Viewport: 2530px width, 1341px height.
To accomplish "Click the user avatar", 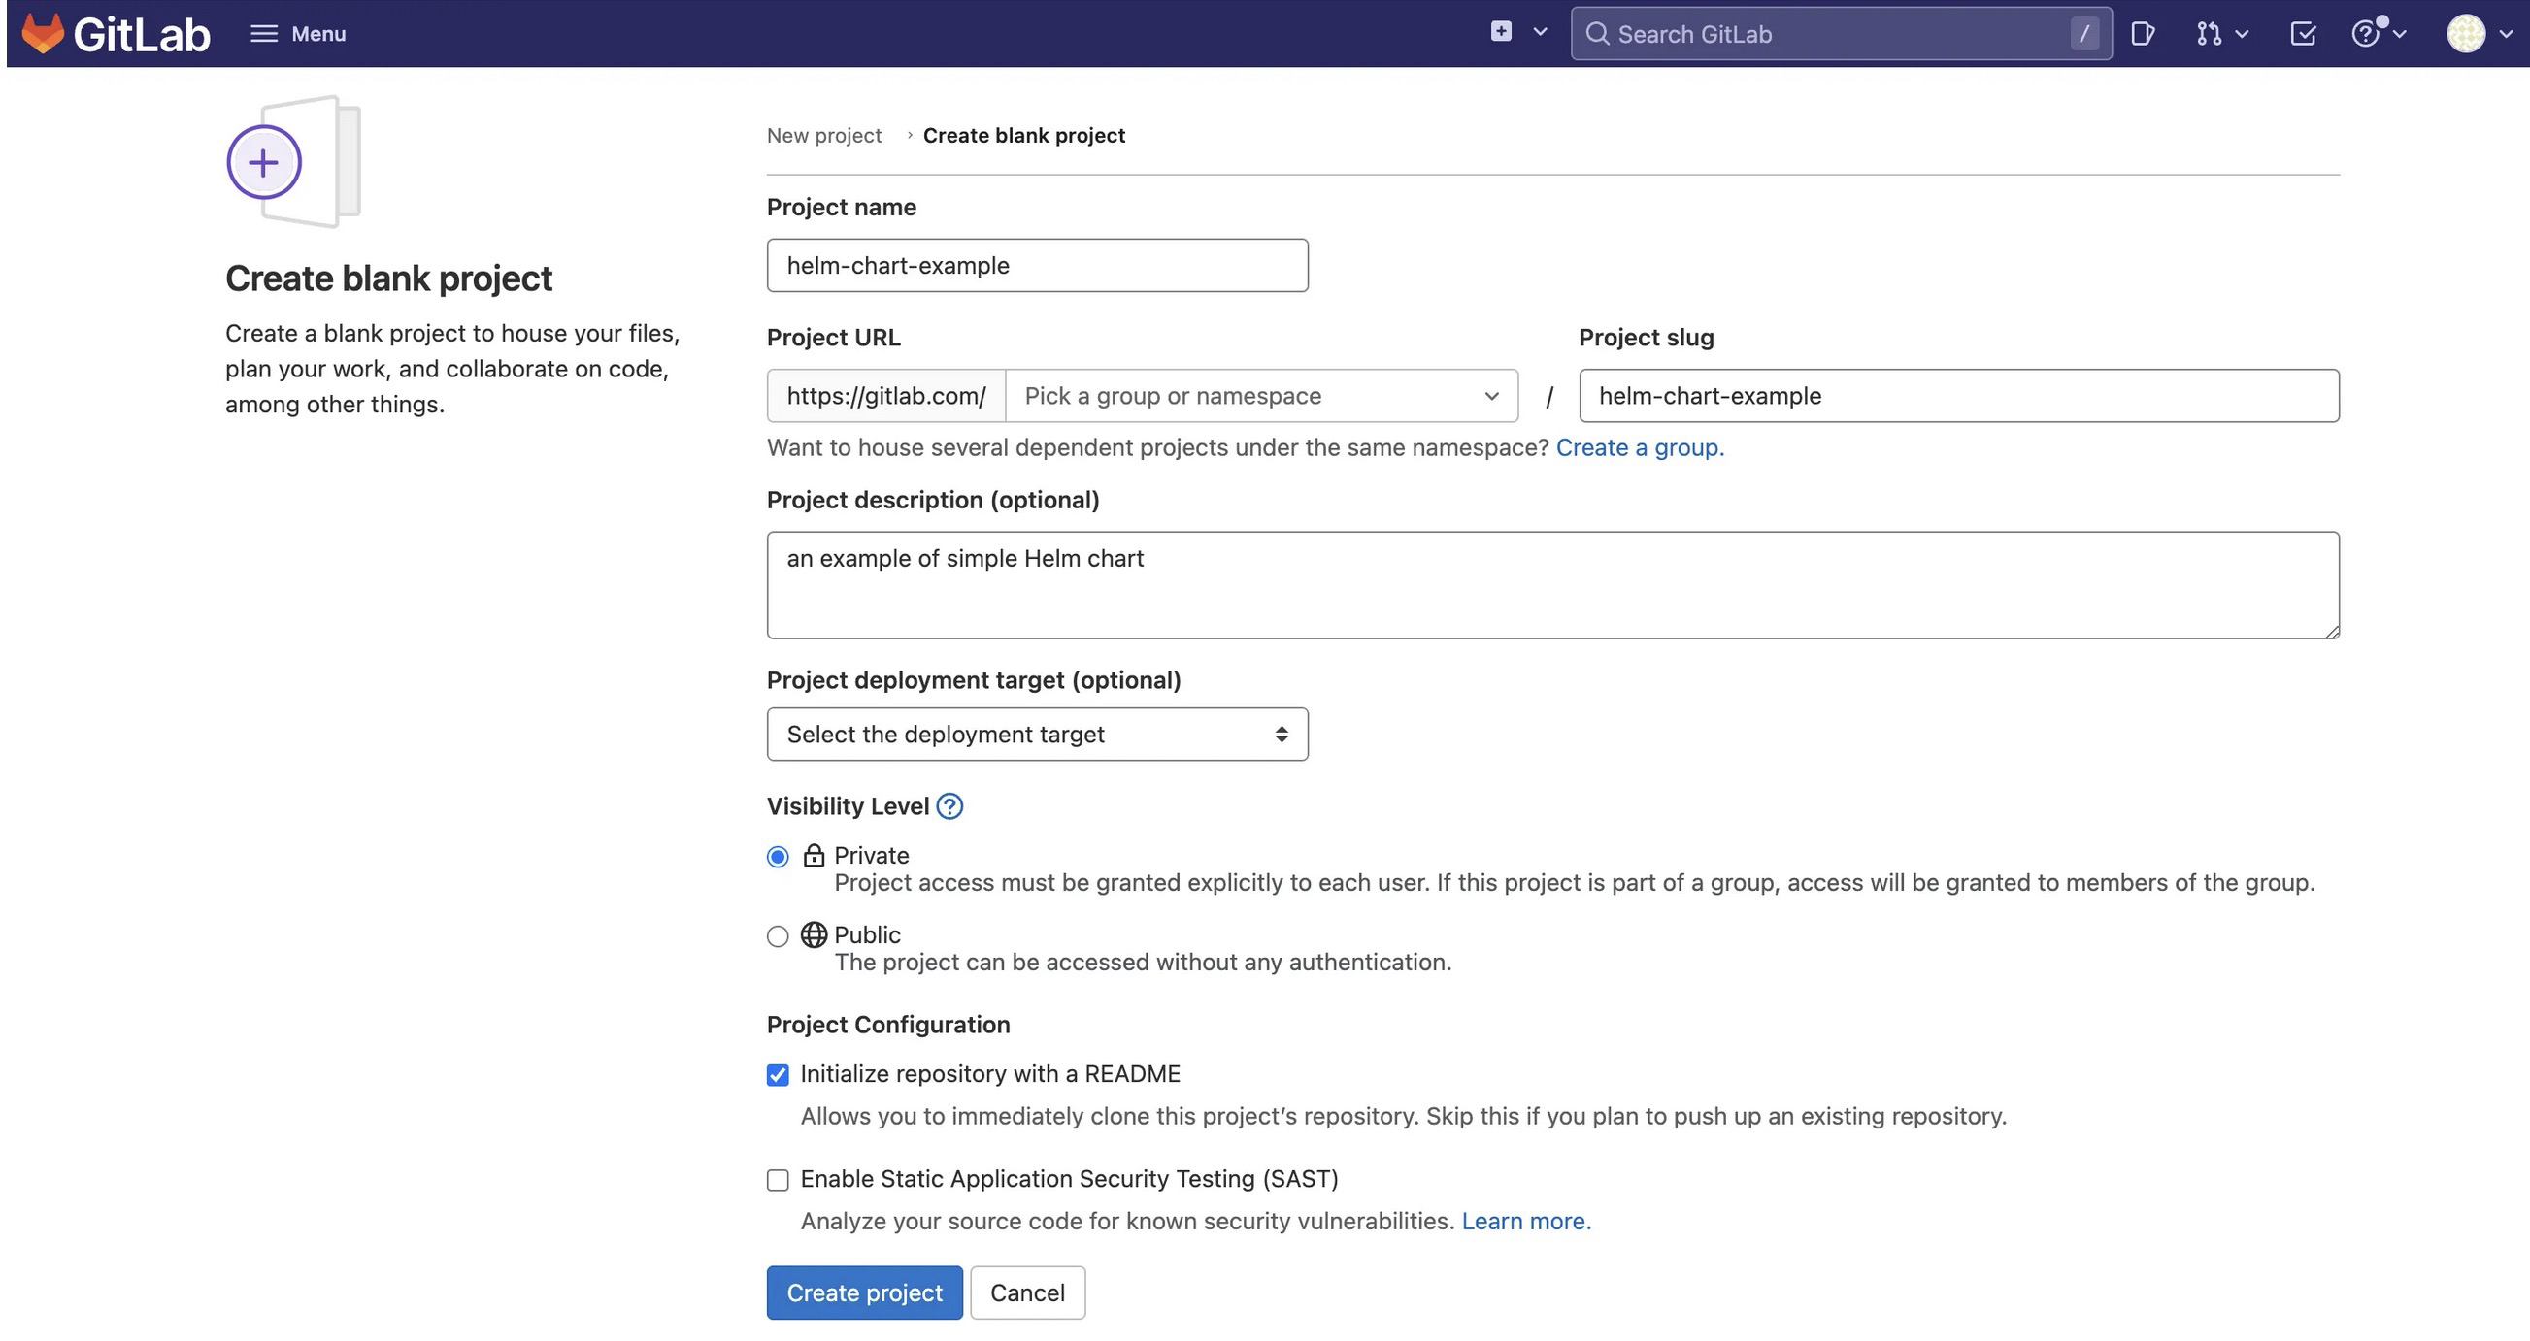I will pos(2466,33).
